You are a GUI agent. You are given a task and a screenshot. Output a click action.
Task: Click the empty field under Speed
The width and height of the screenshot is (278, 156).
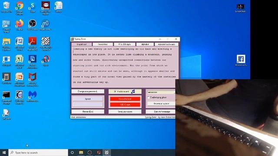pyautogui.click(x=88, y=104)
